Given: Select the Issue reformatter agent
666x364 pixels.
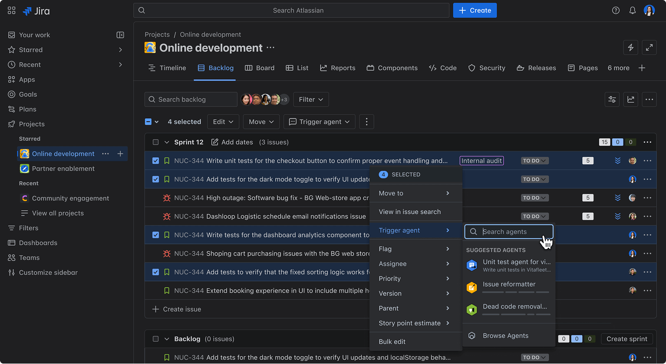Looking at the screenshot, I should 509,287.
